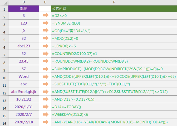Click the orange arrow next to 2020/2/18
The height and width of the screenshot is (126, 177).
[46, 122]
